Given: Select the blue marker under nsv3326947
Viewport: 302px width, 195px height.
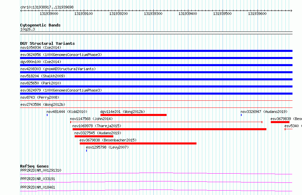Looking at the screenshot, I should point(241,115).
